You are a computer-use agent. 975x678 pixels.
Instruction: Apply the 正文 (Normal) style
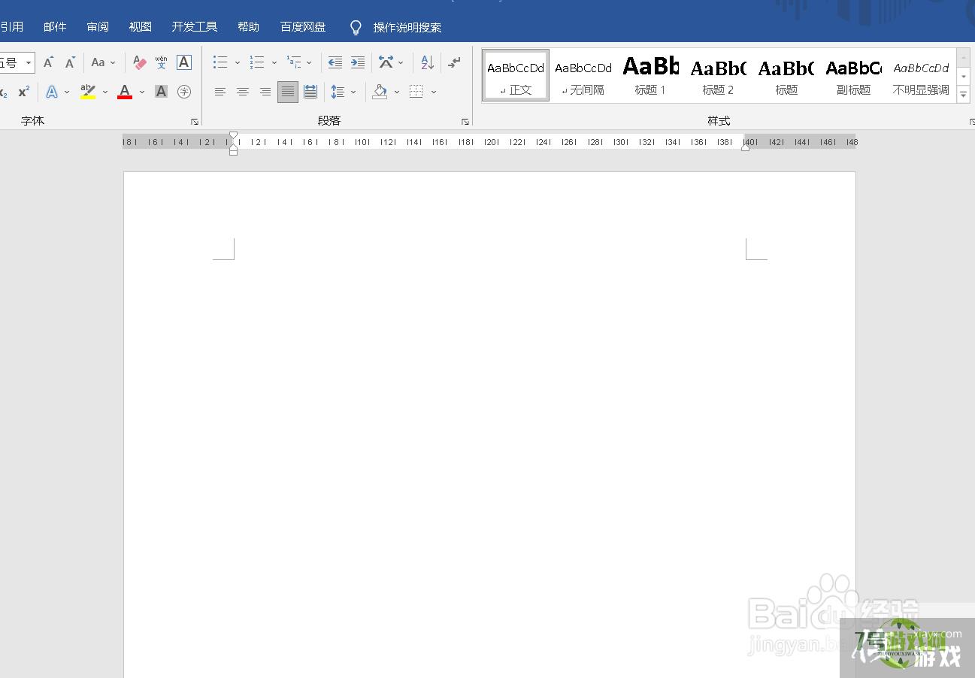click(516, 75)
